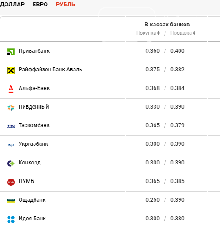Click the red ПУМБ round logo
The width and height of the screenshot is (220, 229).
[x=11, y=182]
